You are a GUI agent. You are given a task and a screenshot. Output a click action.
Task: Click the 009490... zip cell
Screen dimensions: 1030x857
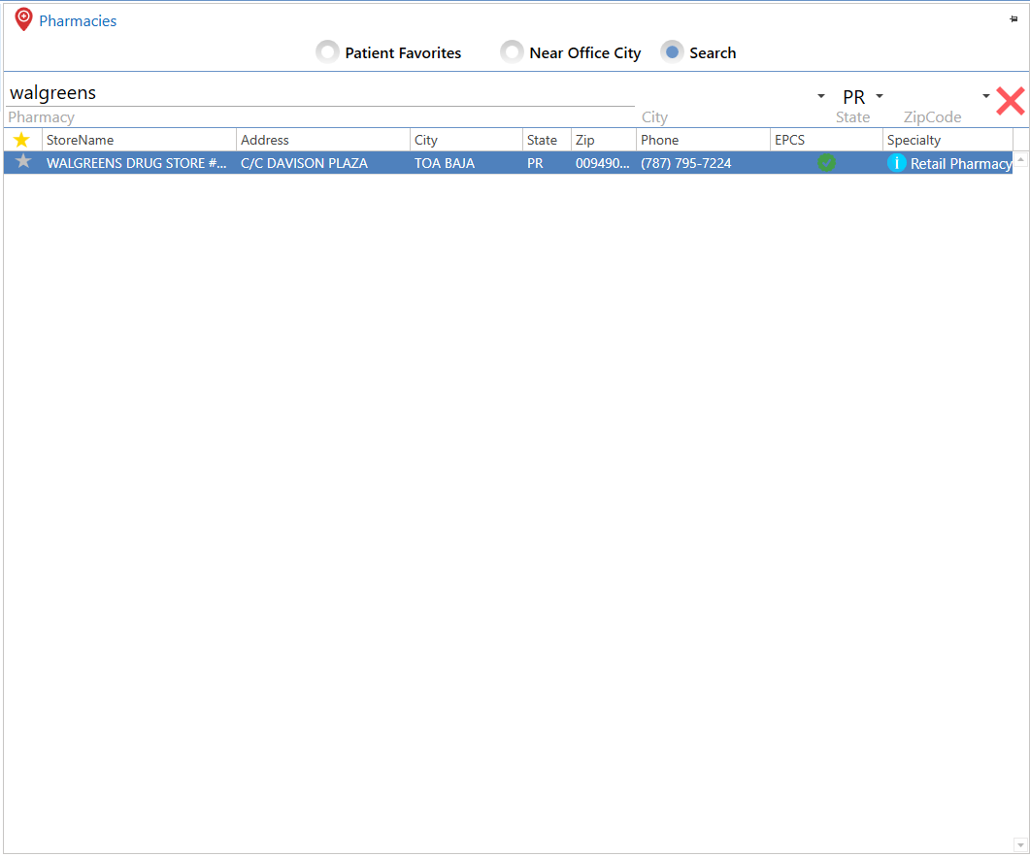(602, 163)
